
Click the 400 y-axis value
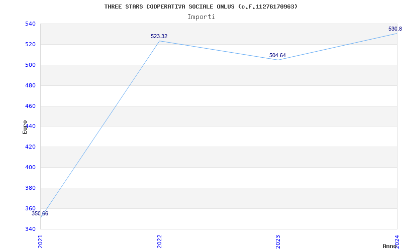[30, 167]
